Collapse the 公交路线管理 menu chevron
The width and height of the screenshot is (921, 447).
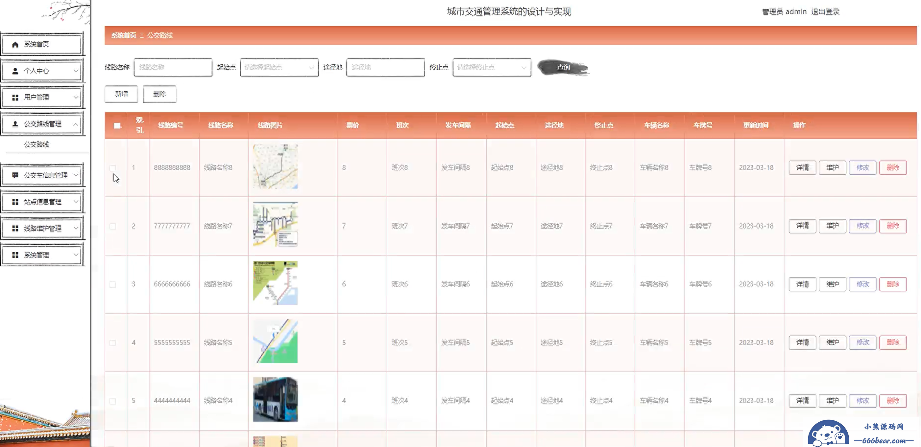click(x=76, y=124)
